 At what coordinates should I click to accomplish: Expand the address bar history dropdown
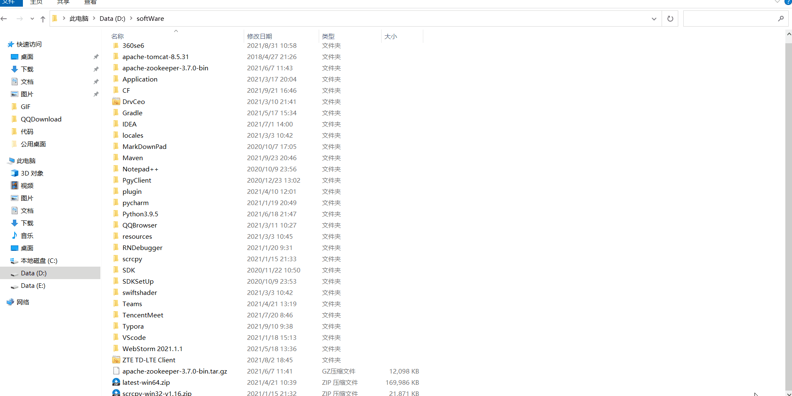coord(654,19)
